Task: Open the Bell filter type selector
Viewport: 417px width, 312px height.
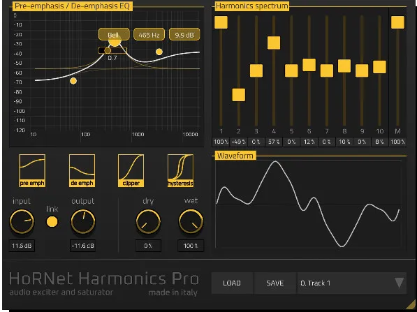Action: [x=114, y=34]
